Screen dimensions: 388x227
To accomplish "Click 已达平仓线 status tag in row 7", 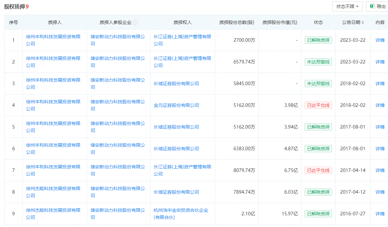I will [x=318, y=170].
